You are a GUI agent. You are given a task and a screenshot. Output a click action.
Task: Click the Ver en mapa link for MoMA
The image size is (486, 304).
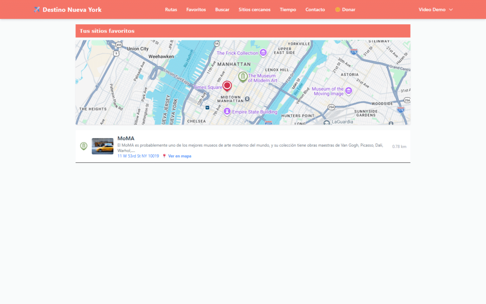[179, 155]
